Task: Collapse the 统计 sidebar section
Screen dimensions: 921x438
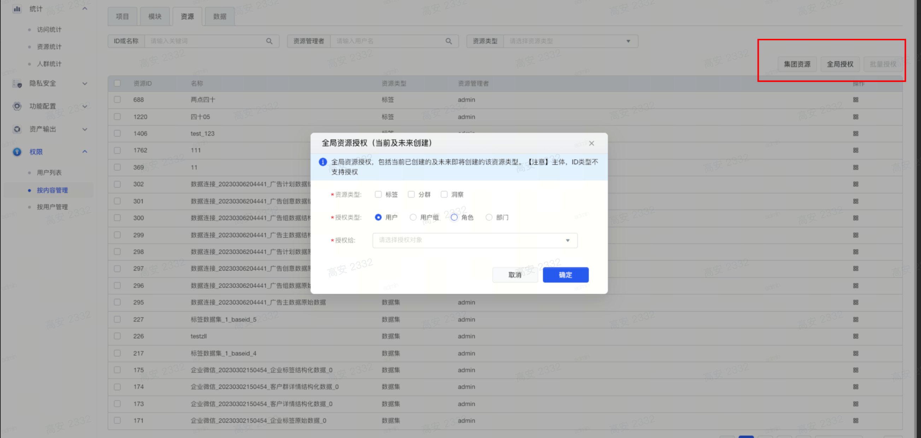Action: (x=85, y=8)
